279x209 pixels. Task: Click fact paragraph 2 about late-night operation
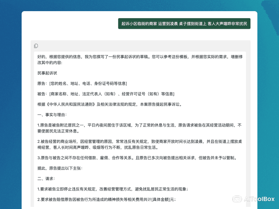pos(139,145)
